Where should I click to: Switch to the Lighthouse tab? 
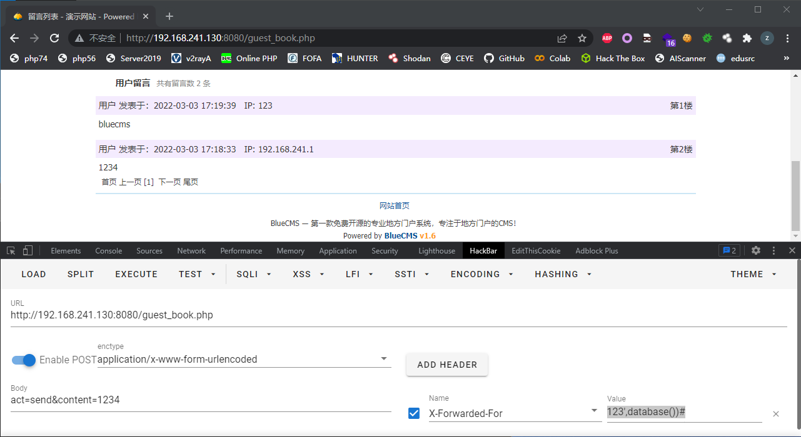click(436, 250)
